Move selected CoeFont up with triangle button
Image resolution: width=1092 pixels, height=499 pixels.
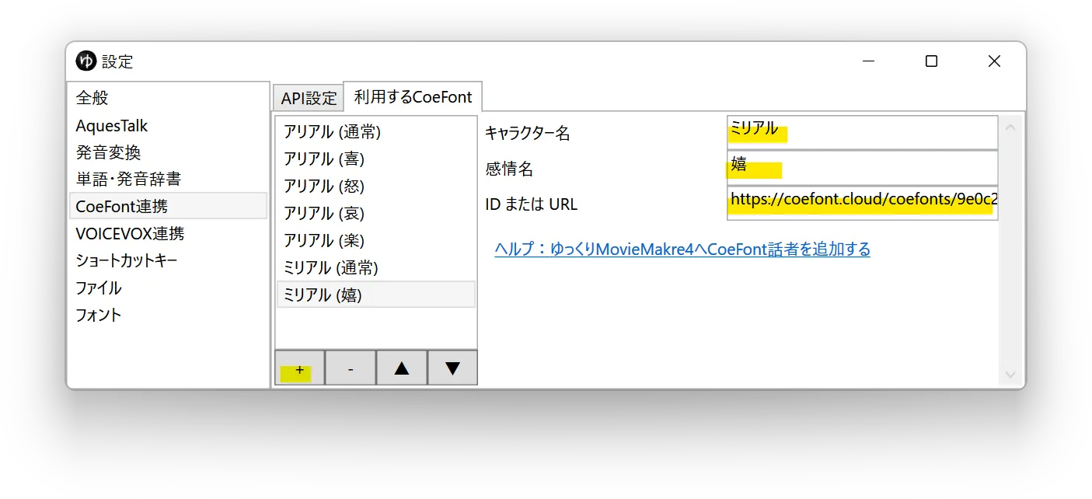tap(401, 368)
